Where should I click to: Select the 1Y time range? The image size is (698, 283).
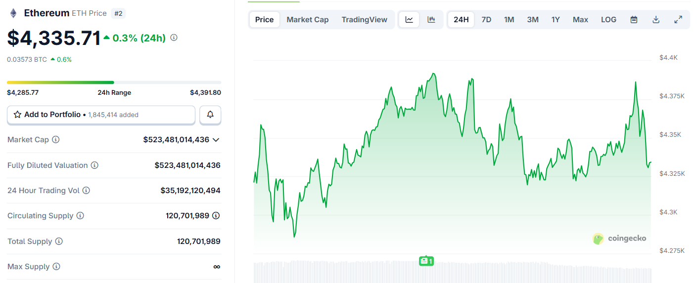556,20
